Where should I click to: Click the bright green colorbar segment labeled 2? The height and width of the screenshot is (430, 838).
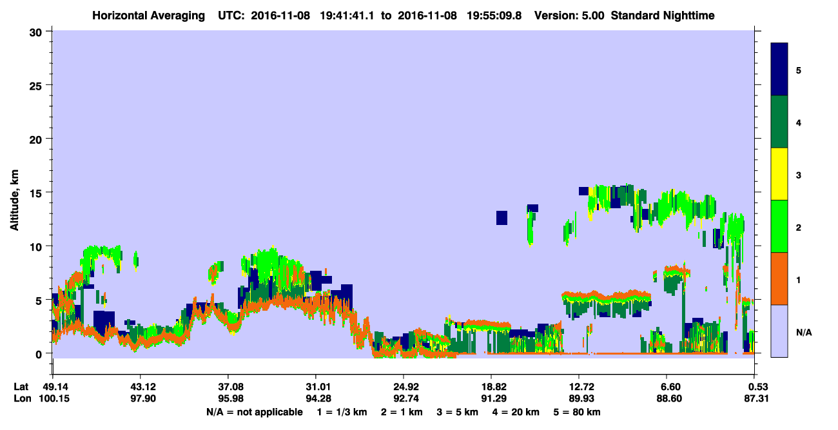(x=780, y=226)
